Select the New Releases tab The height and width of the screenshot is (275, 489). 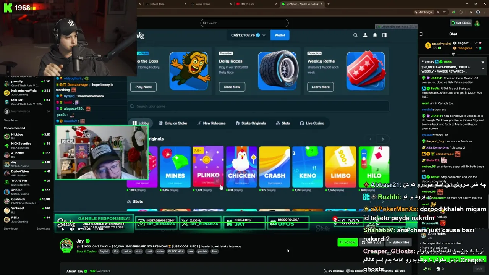pos(211,123)
